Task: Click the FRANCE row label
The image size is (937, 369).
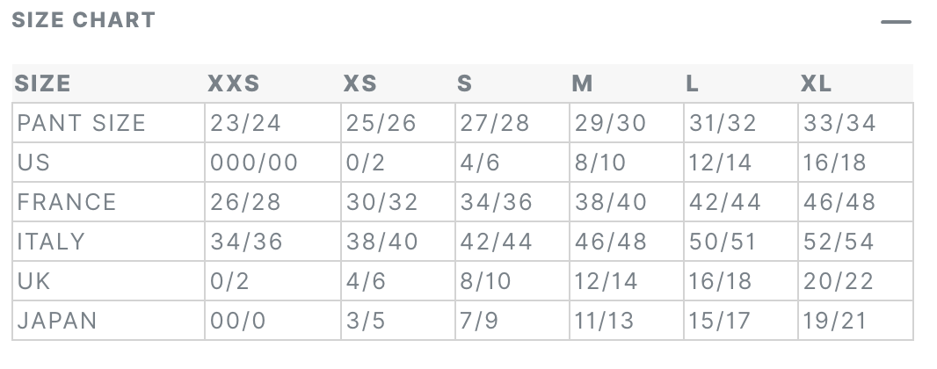Action: 66,202
